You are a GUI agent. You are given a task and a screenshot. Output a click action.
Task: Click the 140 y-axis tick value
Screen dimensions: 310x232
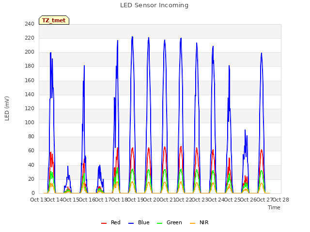[x=30, y=94]
